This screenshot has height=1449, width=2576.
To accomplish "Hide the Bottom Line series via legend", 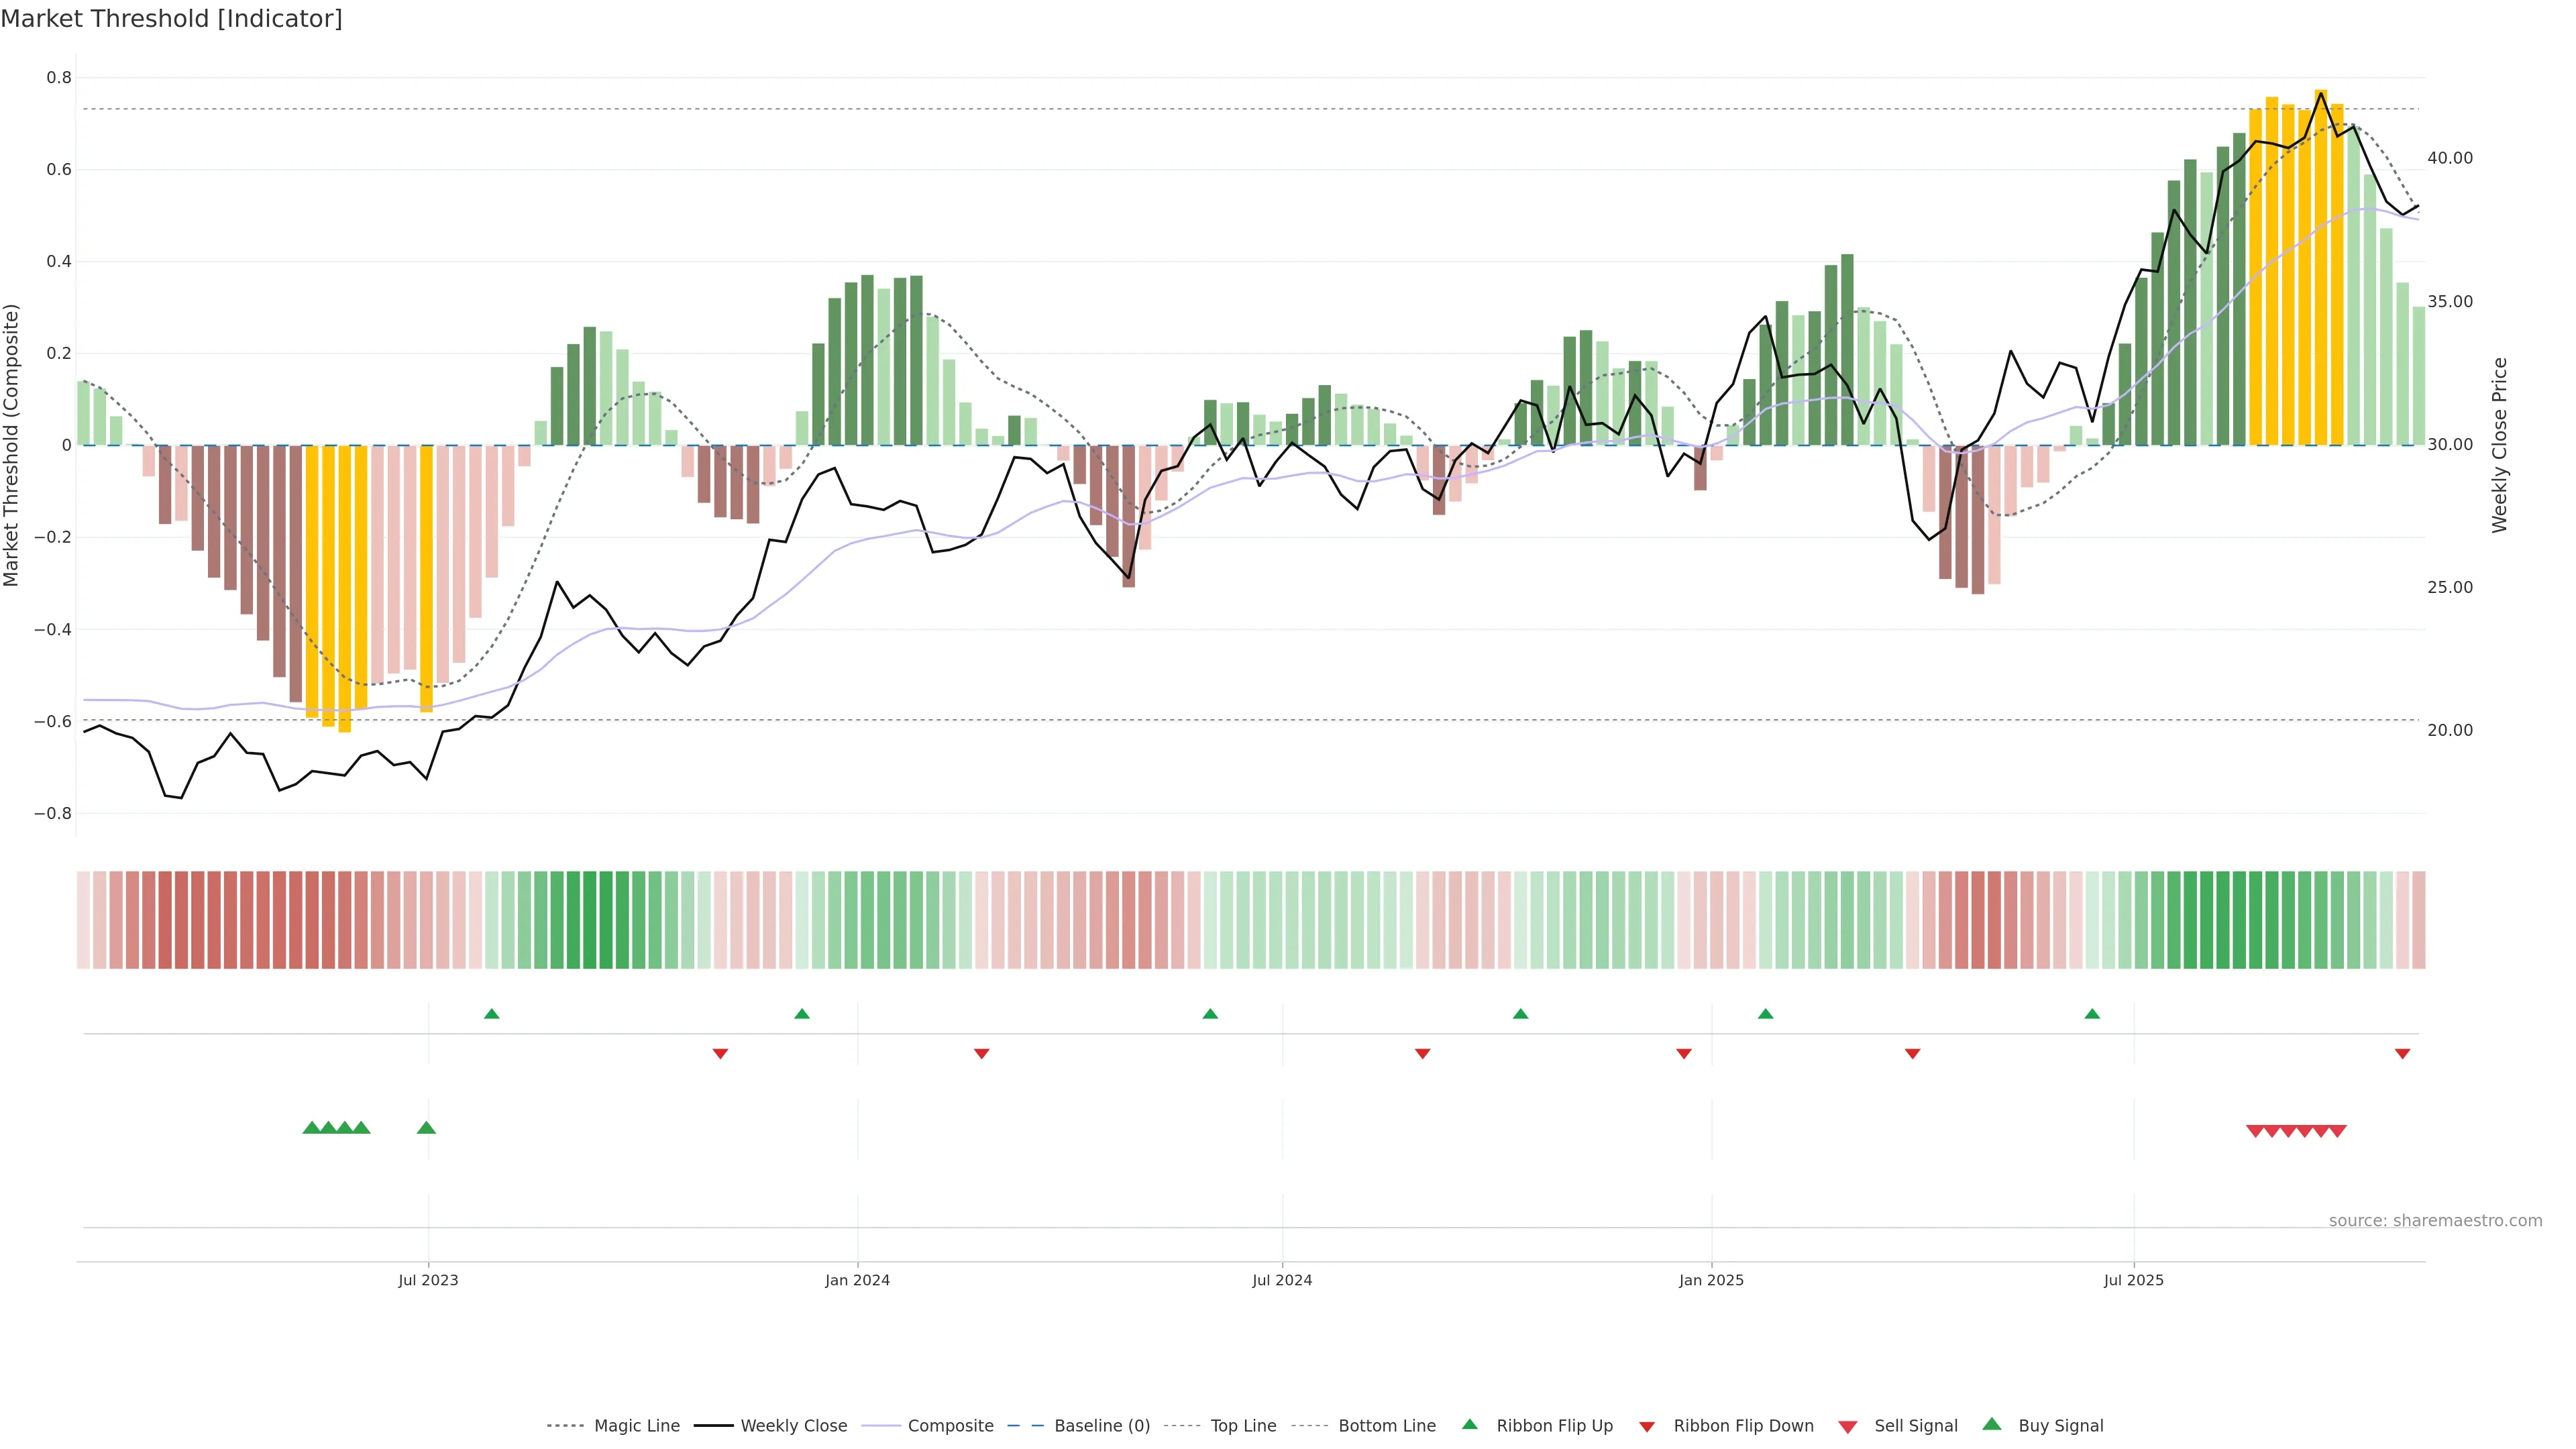I will tap(1386, 1426).
